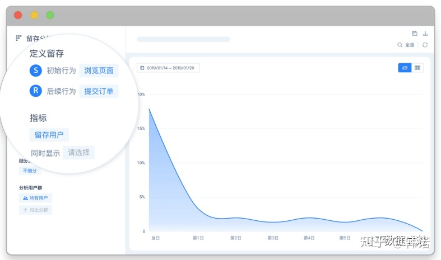
Task: Click the 全量 label
Action: pos(410,45)
